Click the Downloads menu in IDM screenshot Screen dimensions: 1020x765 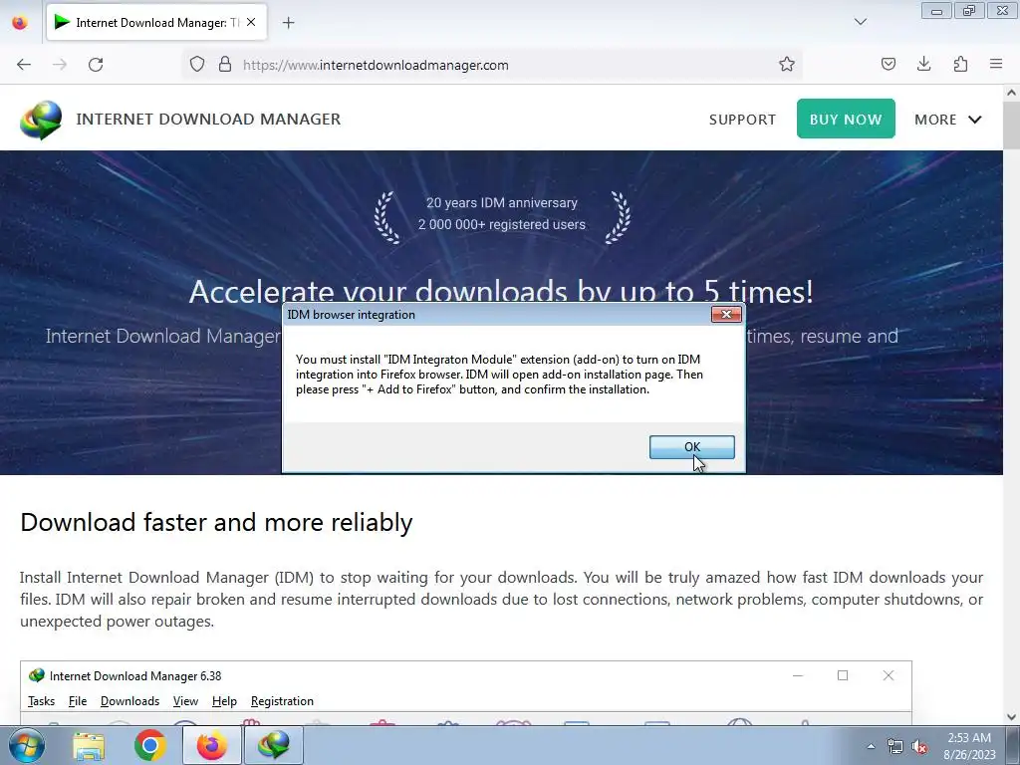[x=129, y=701]
